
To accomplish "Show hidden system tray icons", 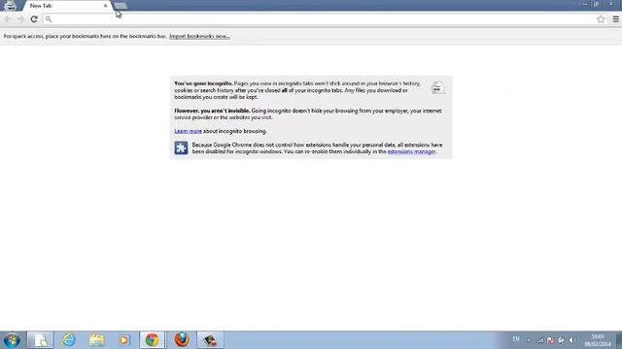I will (529, 340).
